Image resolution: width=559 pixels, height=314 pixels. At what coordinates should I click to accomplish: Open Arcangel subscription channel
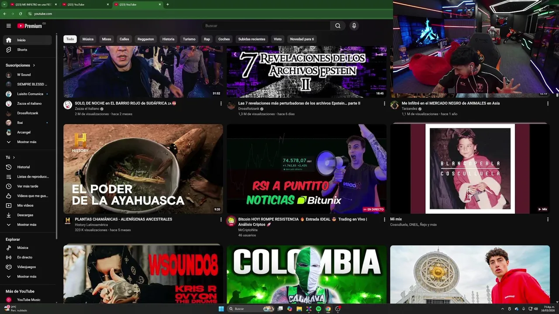[27, 132]
